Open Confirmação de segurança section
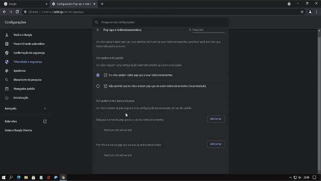This screenshot has height=181, width=321. pos(29,53)
